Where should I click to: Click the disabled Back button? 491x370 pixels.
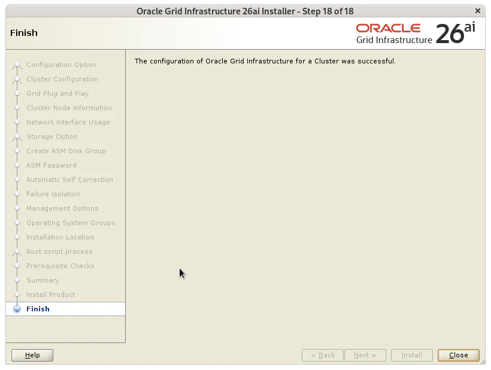(323, 355)
